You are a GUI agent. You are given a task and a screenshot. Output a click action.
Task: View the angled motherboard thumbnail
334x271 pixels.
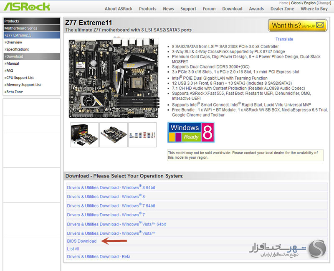pyautogui.click(x=114, y=134)
